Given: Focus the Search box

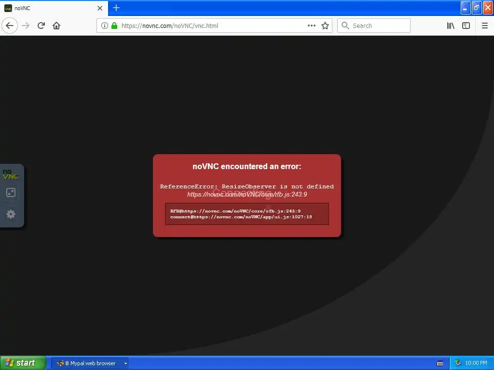Looking at the screenshot, I should (x=374, y=26).
